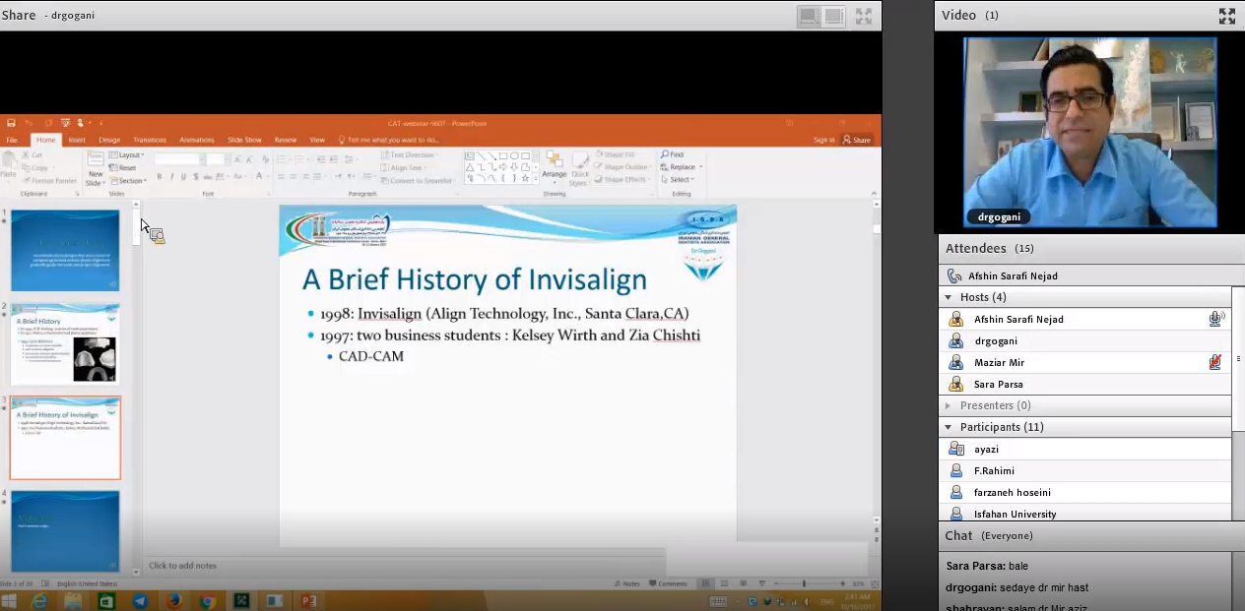Select host Sara Parsa in the list

pos(1084,384)
